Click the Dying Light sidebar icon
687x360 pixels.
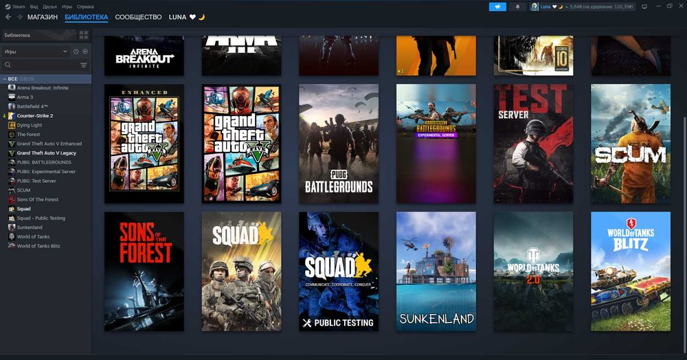pyautogui.click(x=12, y=125)
